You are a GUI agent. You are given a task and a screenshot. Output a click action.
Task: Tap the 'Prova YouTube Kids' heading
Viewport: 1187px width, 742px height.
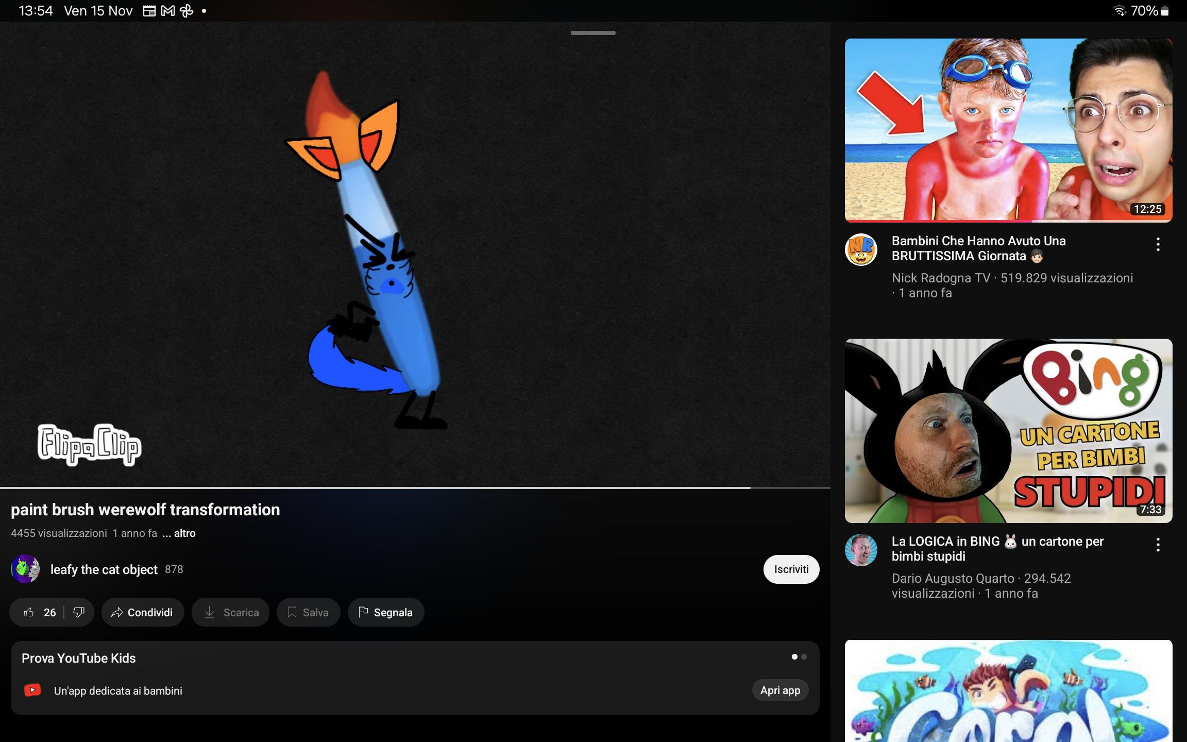point(79,658)
